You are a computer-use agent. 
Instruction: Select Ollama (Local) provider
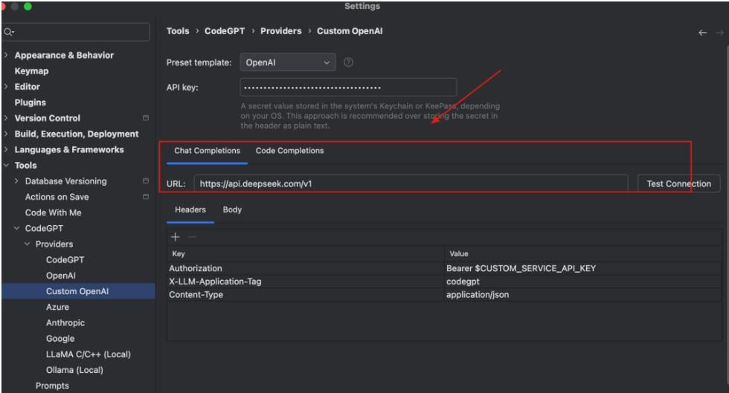coord(74,370)
